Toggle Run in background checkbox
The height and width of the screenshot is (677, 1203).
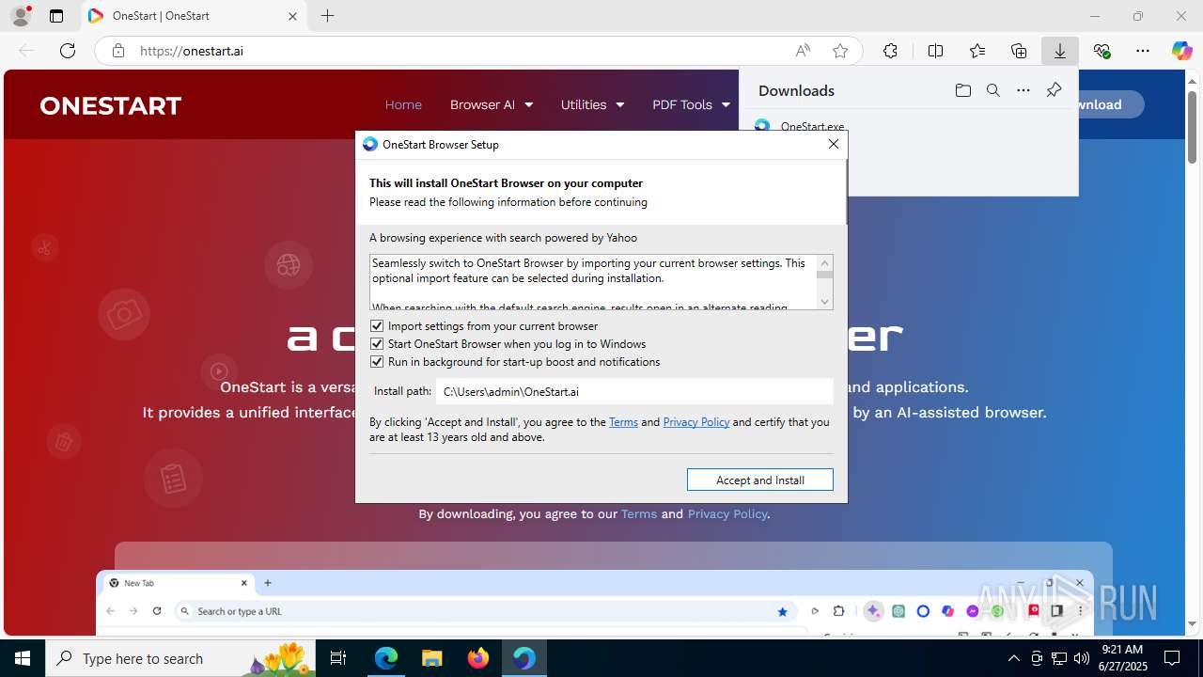[x=377, y=362]
